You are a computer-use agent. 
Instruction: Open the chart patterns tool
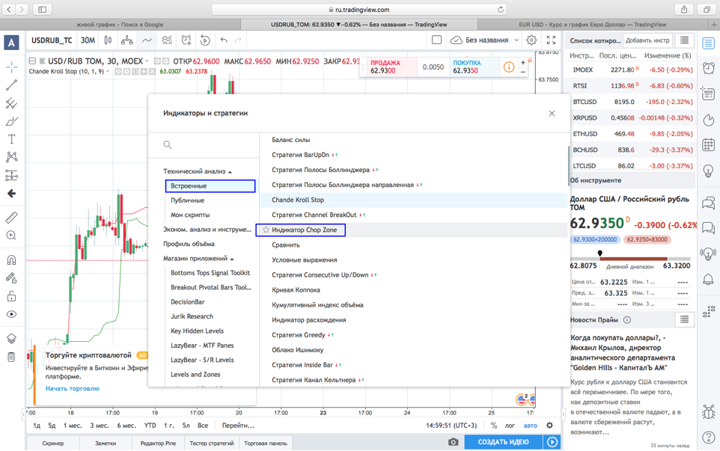(11, 157)
